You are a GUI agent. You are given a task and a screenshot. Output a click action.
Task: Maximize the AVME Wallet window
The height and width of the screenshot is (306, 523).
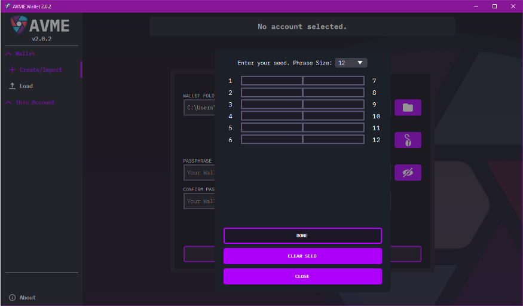[495, 7]
